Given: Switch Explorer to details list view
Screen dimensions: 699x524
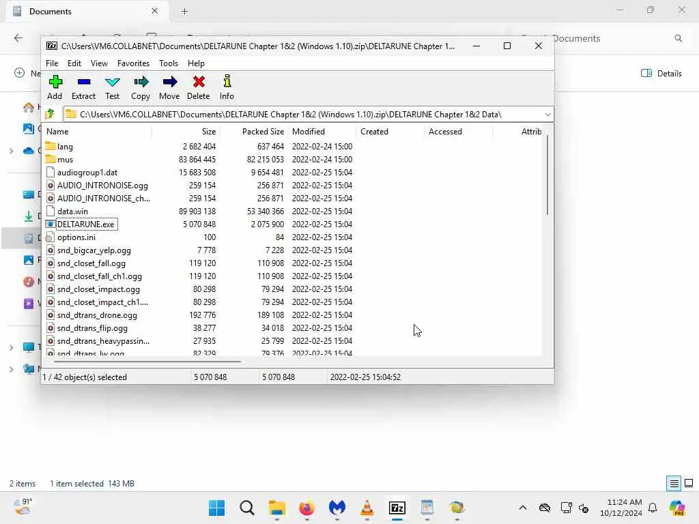Looking at the screenshot, I should pos(674,483).
